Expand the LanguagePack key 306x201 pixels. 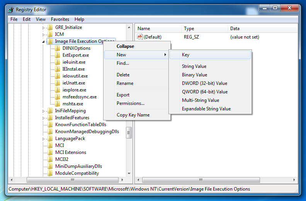43,139
